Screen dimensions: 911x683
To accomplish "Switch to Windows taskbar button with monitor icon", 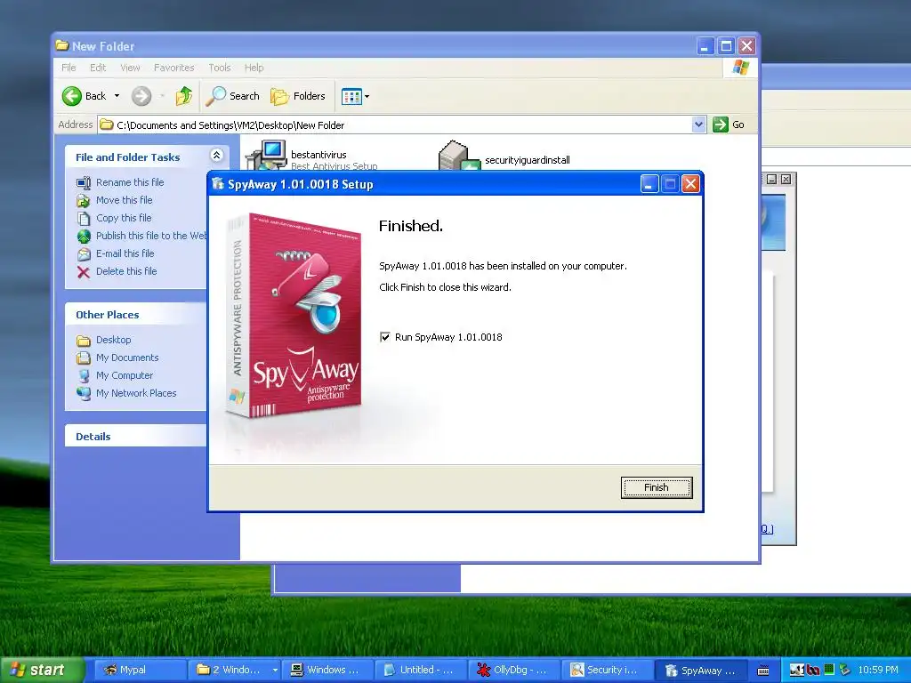I will pyautogui.click(x=328, y=670).
